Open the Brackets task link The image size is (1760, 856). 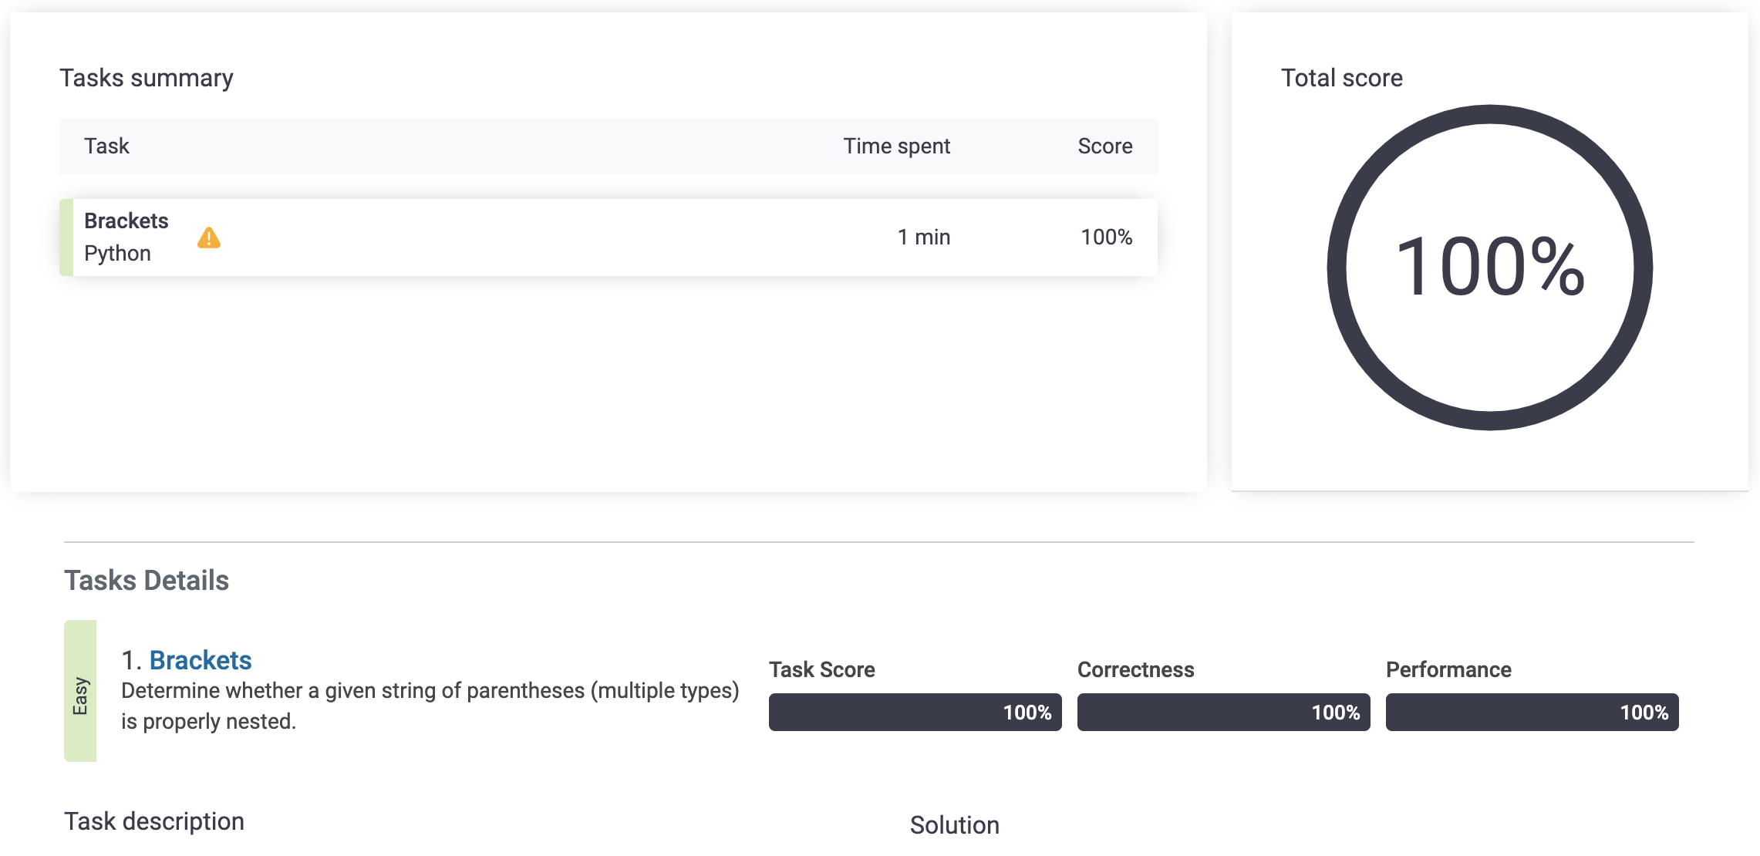click(x=200, y=660)
